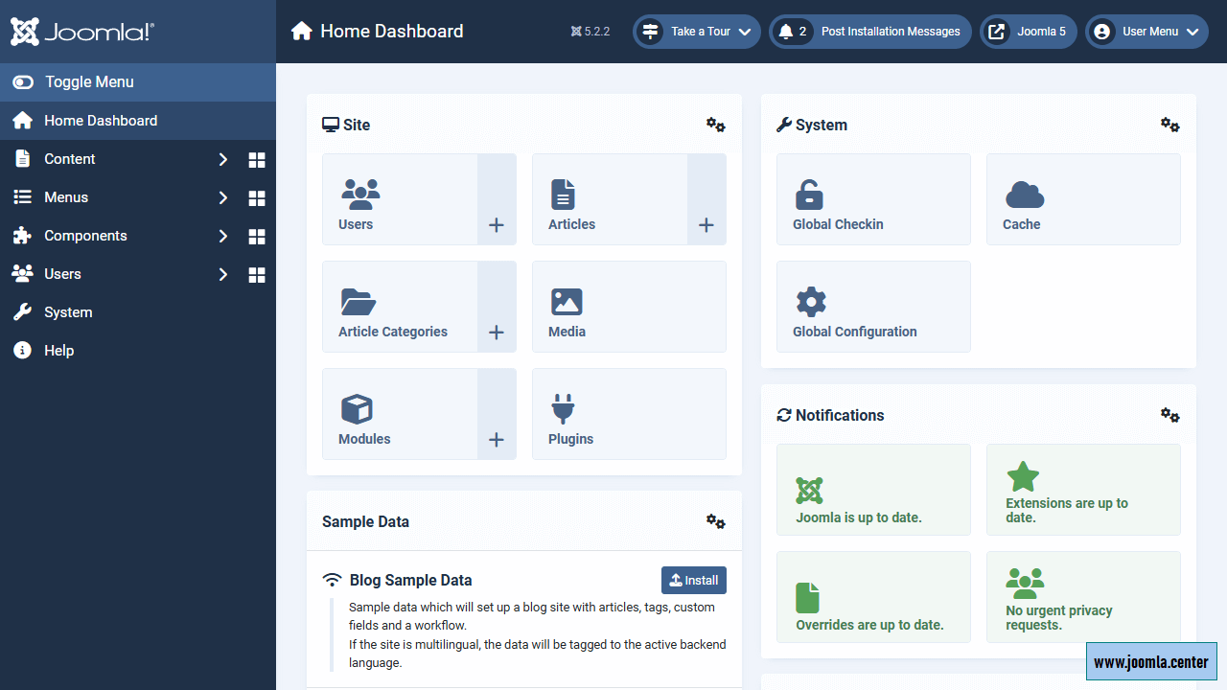
Task: Open the Articles quick icon tile
Action: tap(610, 199)
